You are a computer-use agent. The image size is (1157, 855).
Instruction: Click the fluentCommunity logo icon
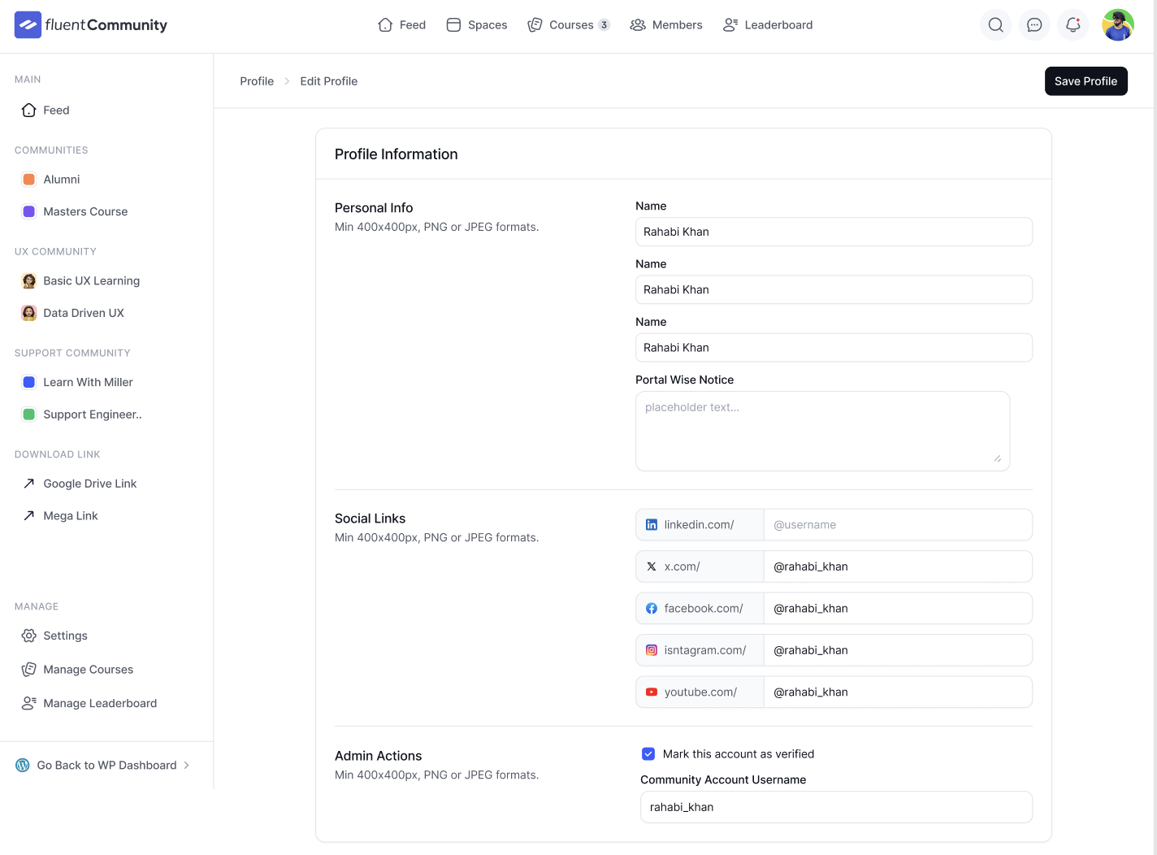tap(28, 24)
